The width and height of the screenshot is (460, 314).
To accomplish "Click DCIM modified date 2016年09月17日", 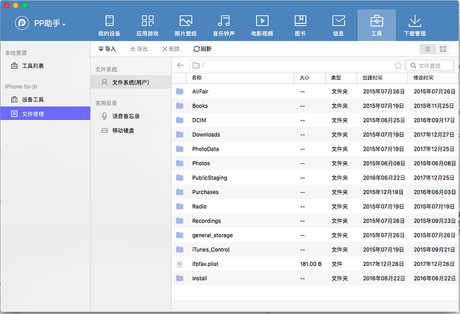I will coord(434,120).
